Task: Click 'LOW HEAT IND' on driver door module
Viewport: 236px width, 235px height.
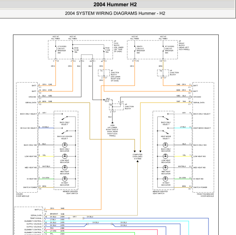Action: (x=31, y=156)
